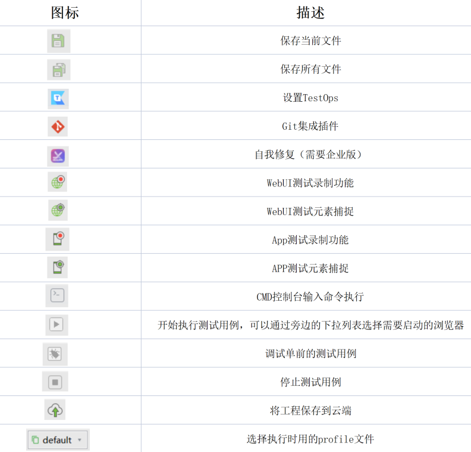Image resolution: width=471 pixels, height=452 pixels.
Task: Select the text 保存所有文件
Action: click(x=310, y=69)
